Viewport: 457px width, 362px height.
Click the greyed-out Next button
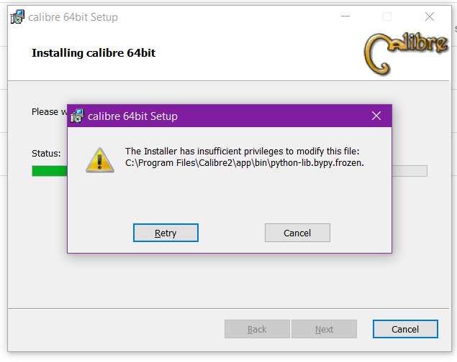point(324,329)
